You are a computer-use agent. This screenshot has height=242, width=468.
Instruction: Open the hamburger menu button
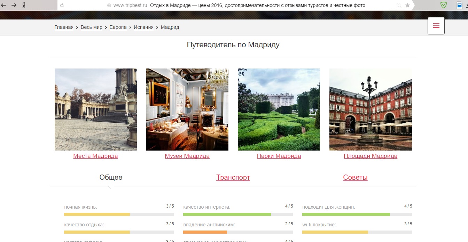(x=436, y=26)
